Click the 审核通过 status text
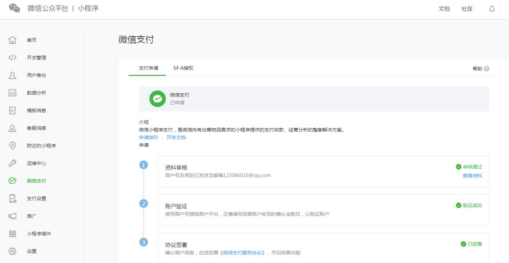This screenshot has height=263, width=509. click(472, 166)
